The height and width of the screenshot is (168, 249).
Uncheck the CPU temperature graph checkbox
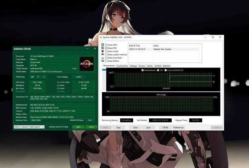(x=158, y=70)
